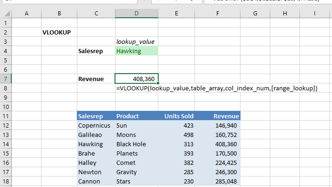Select row 2 by its row header
Image resolution: width=332 pixels, height=187 pixels.
6,32
